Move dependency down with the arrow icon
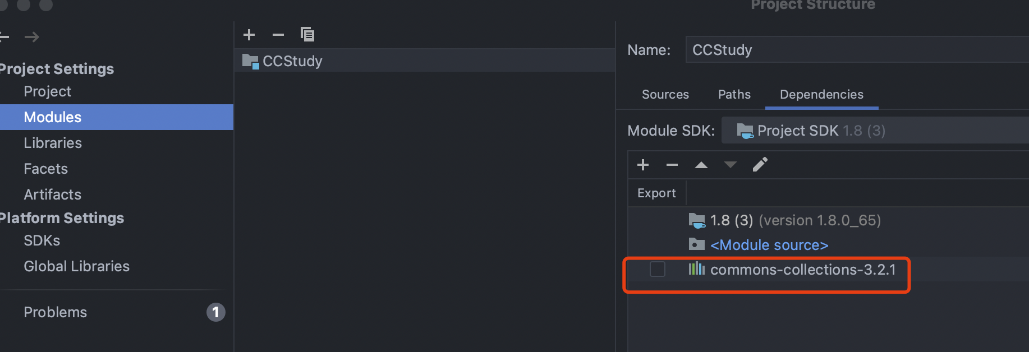 (x=730, y=165)
